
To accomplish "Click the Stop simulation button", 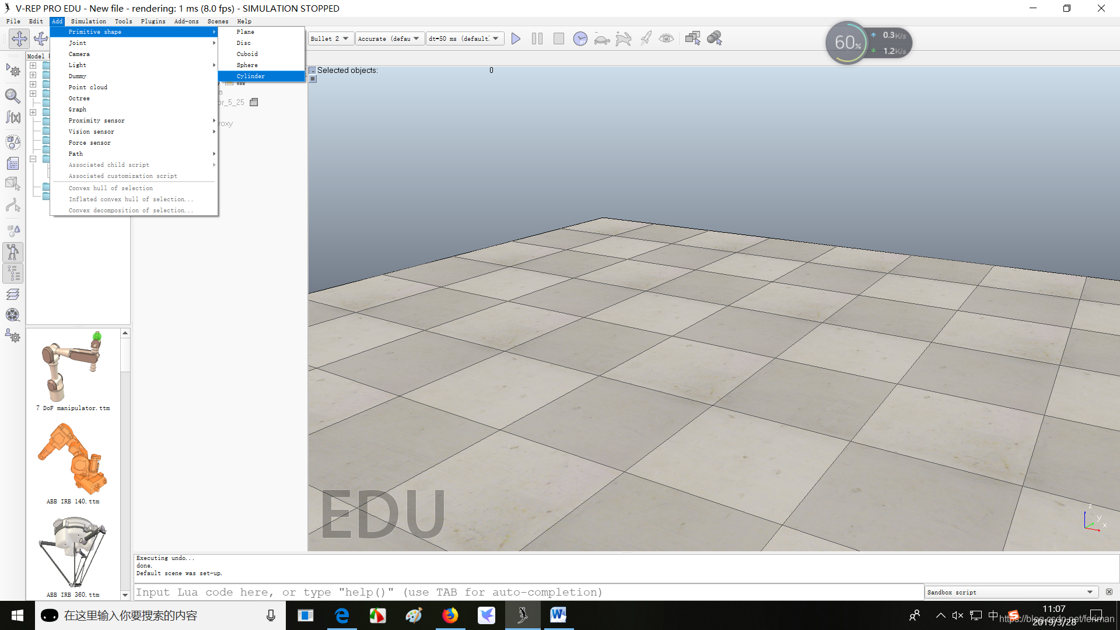I will pos(558,38).
